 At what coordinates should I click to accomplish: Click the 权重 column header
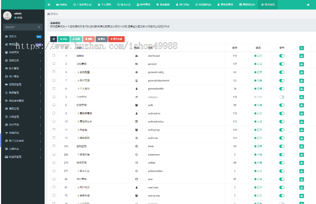point(235,48)
